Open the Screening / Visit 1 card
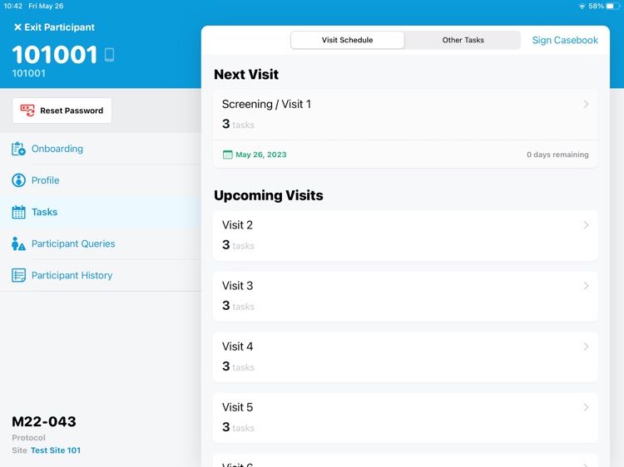624x467 pixels. 405,129
